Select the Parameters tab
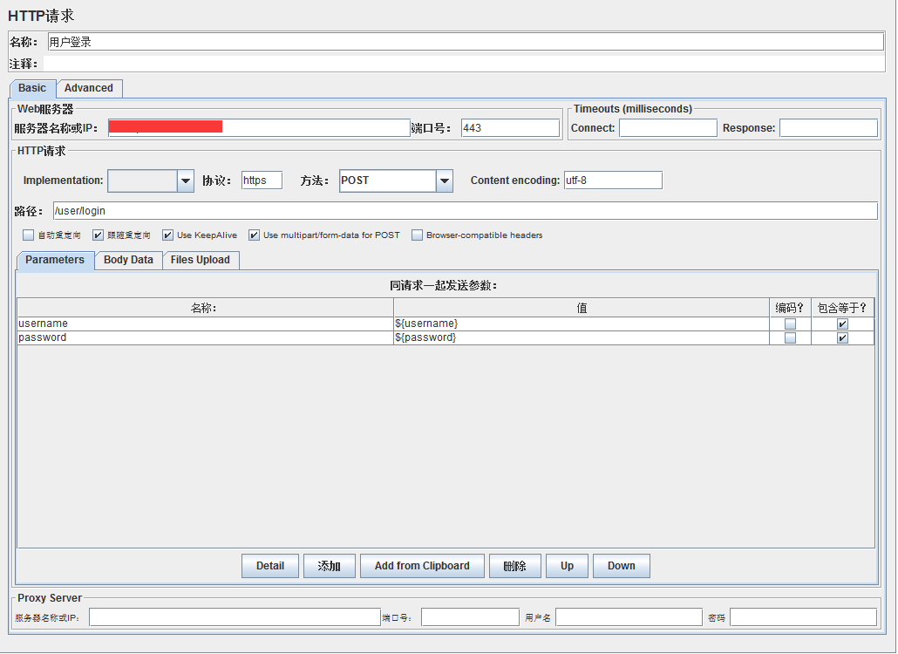This screenshot has width=898, height=654. click(55, 260)
